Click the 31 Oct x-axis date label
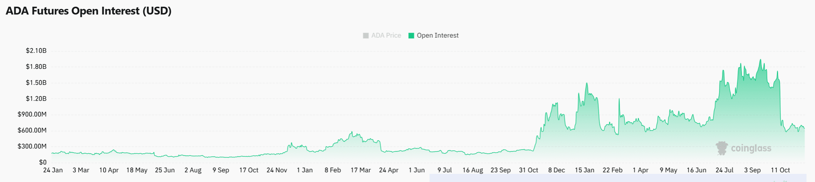The image size is (815, 182). click(x=528, y=170)
